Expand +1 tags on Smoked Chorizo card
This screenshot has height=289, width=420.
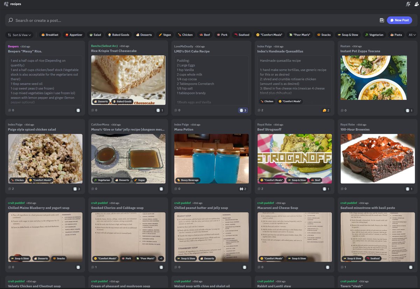pos(161,258)
